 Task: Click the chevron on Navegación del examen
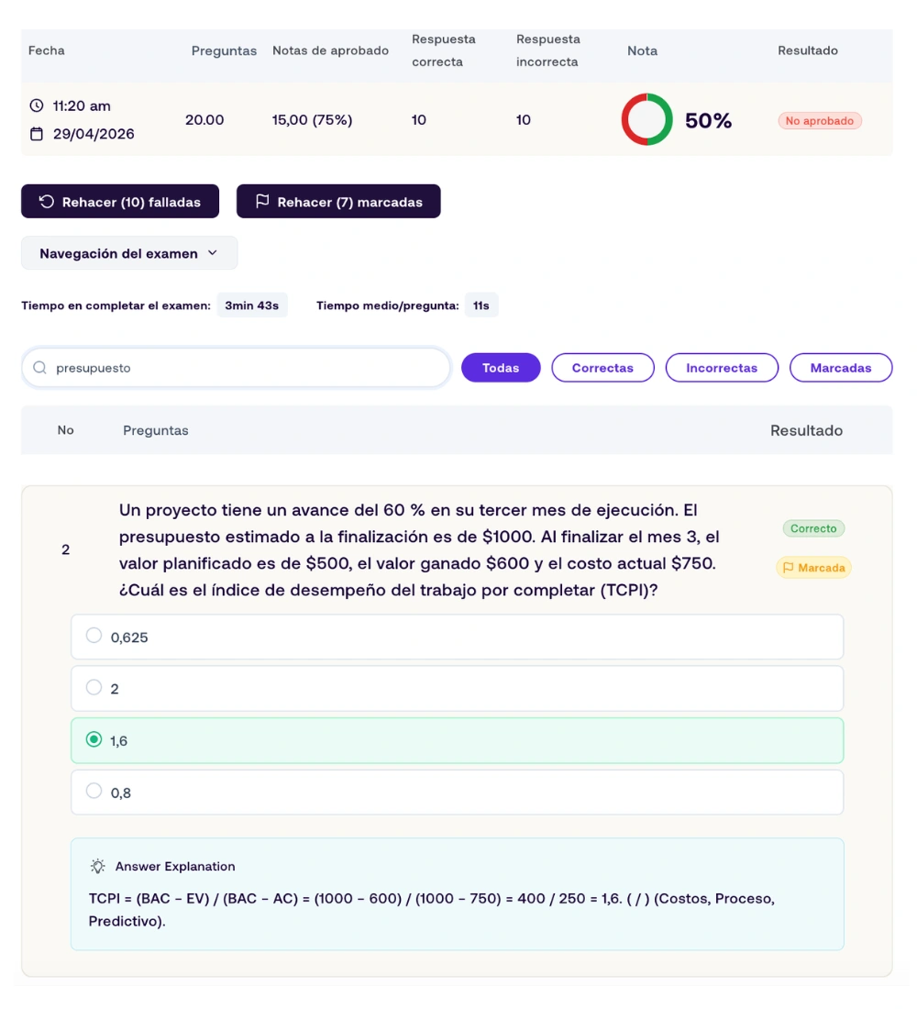click(x=213, y=253)
